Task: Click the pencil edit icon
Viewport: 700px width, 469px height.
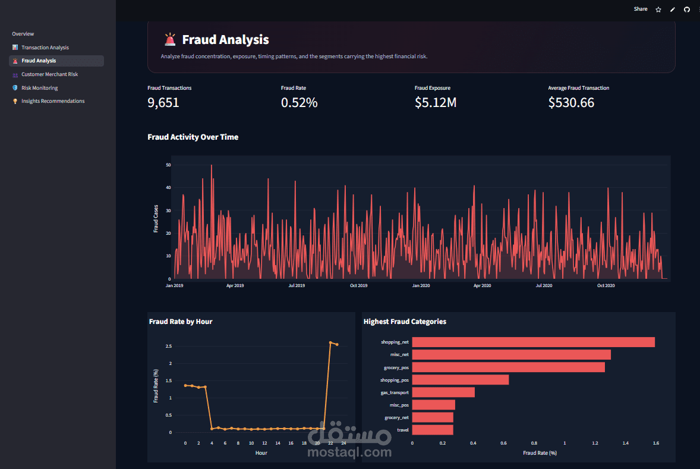Action: [672, 10]
